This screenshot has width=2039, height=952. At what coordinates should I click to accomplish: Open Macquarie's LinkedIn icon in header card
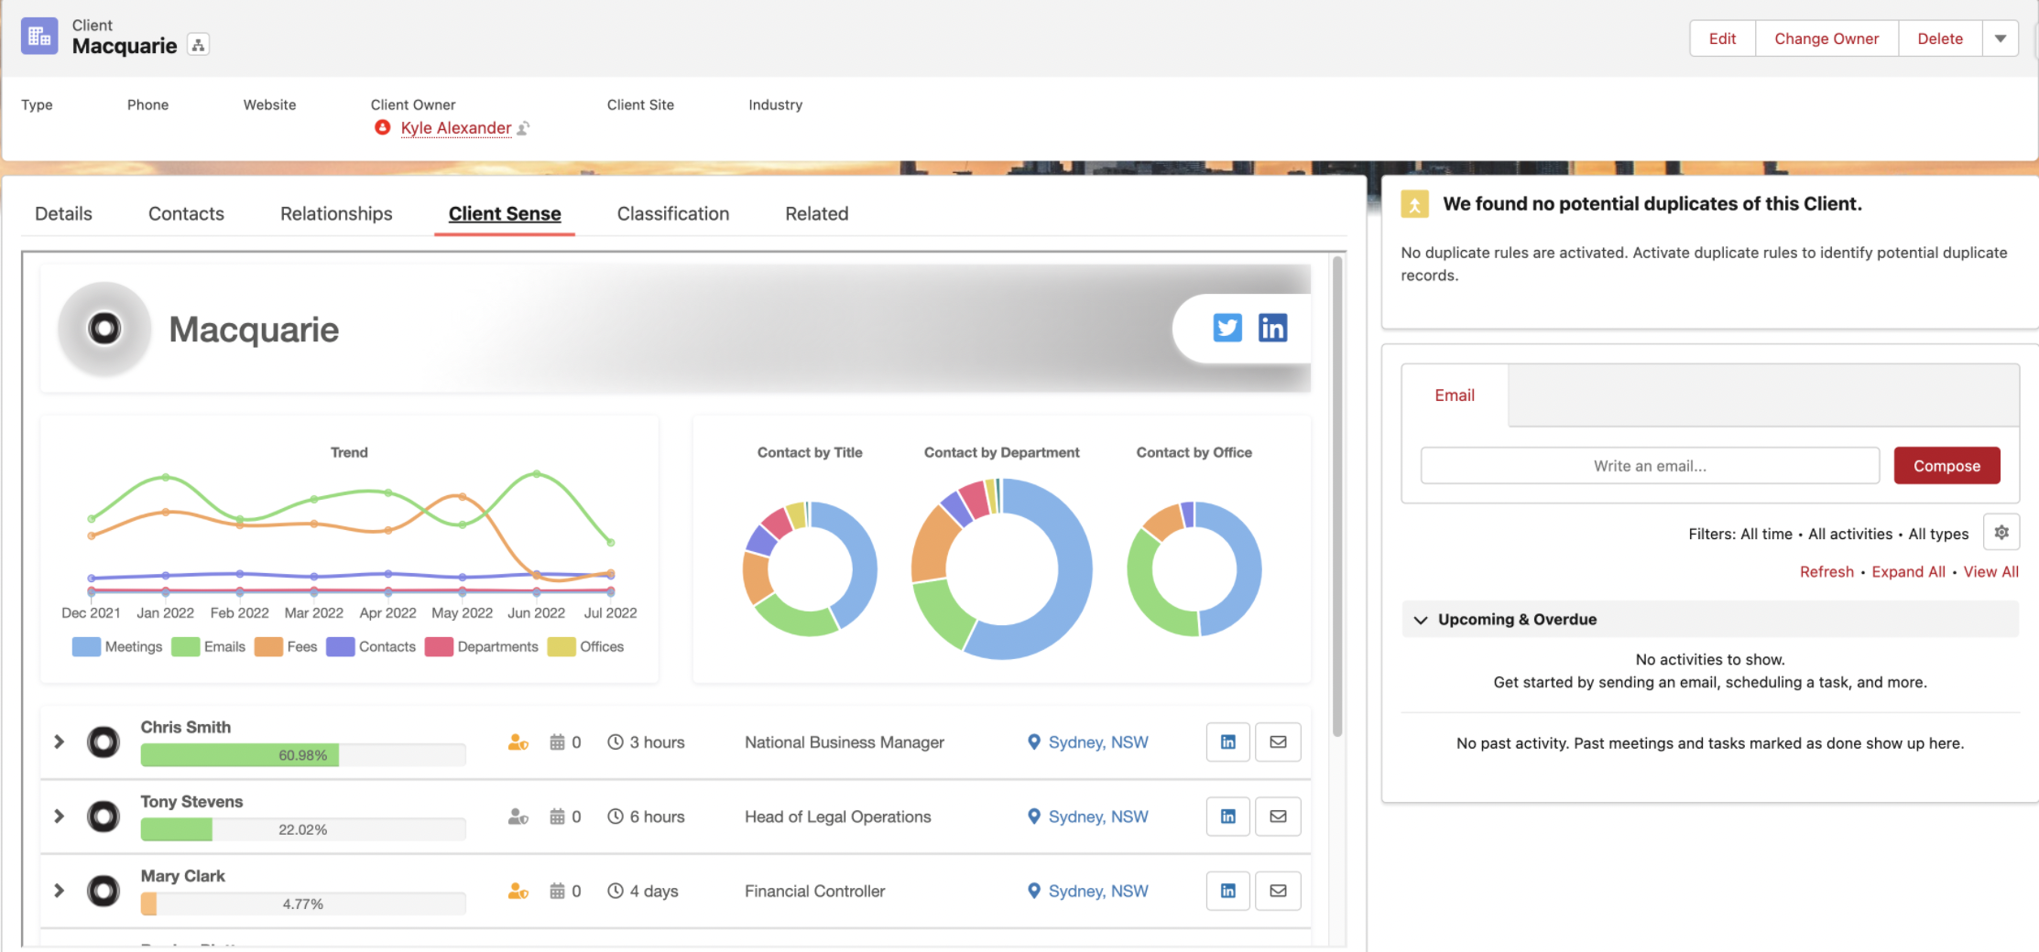point(1272,328)
